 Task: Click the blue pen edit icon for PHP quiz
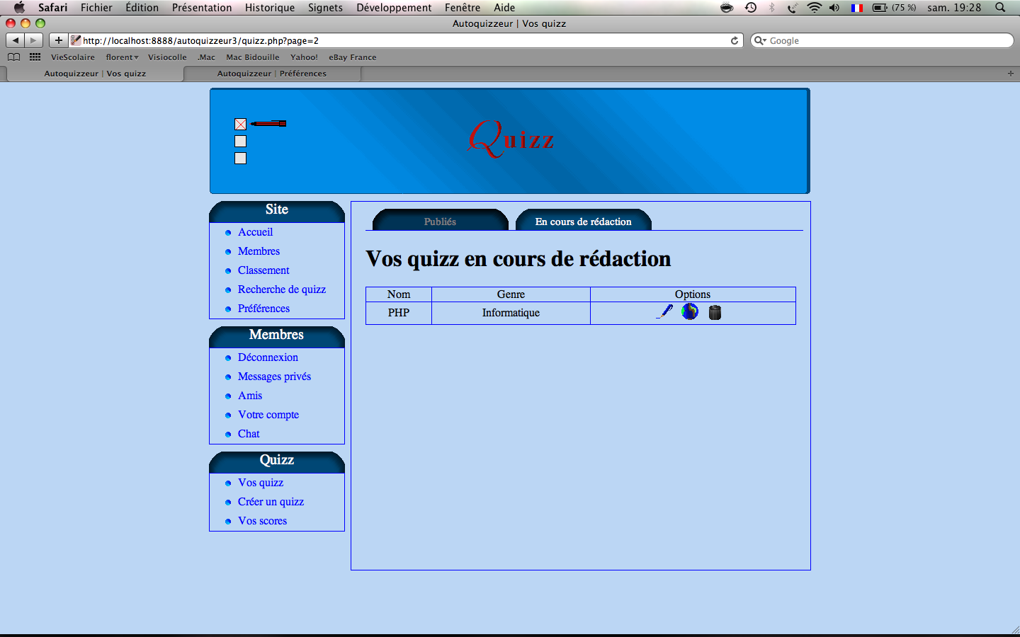(664, 311)
